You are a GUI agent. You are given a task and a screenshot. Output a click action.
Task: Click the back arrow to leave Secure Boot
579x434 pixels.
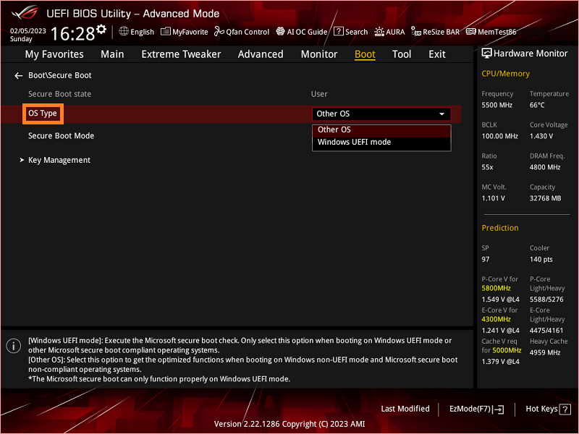[17, 75]
